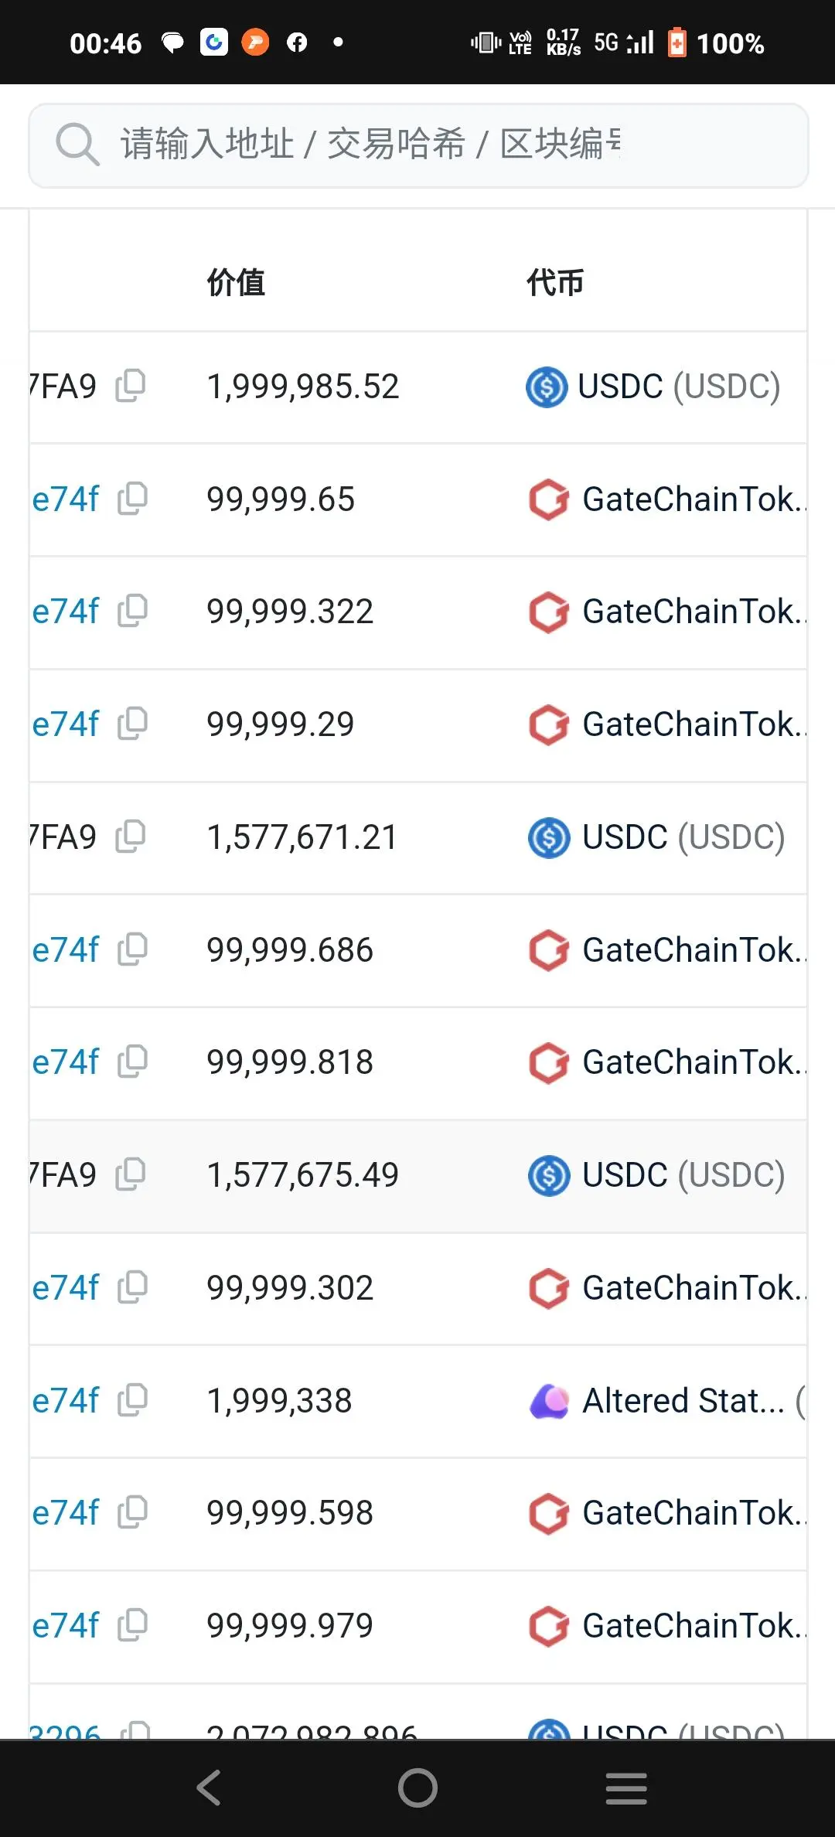Copy the e74f address beside 99,999.65
The image size is (835, 1837).
tap(132, 498)
